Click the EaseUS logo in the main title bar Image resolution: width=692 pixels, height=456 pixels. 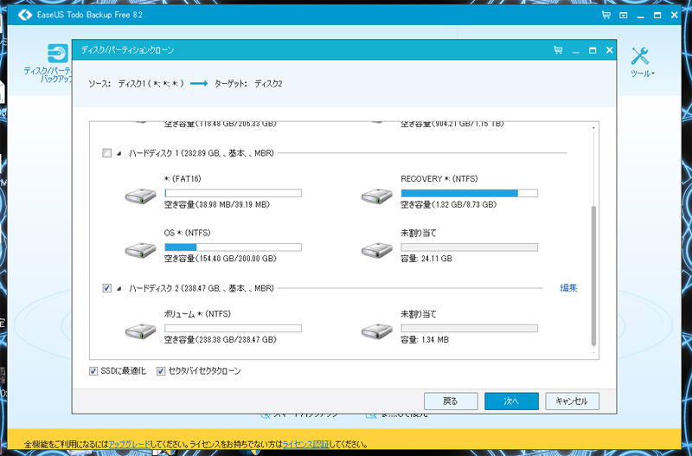tap(25, 15)
